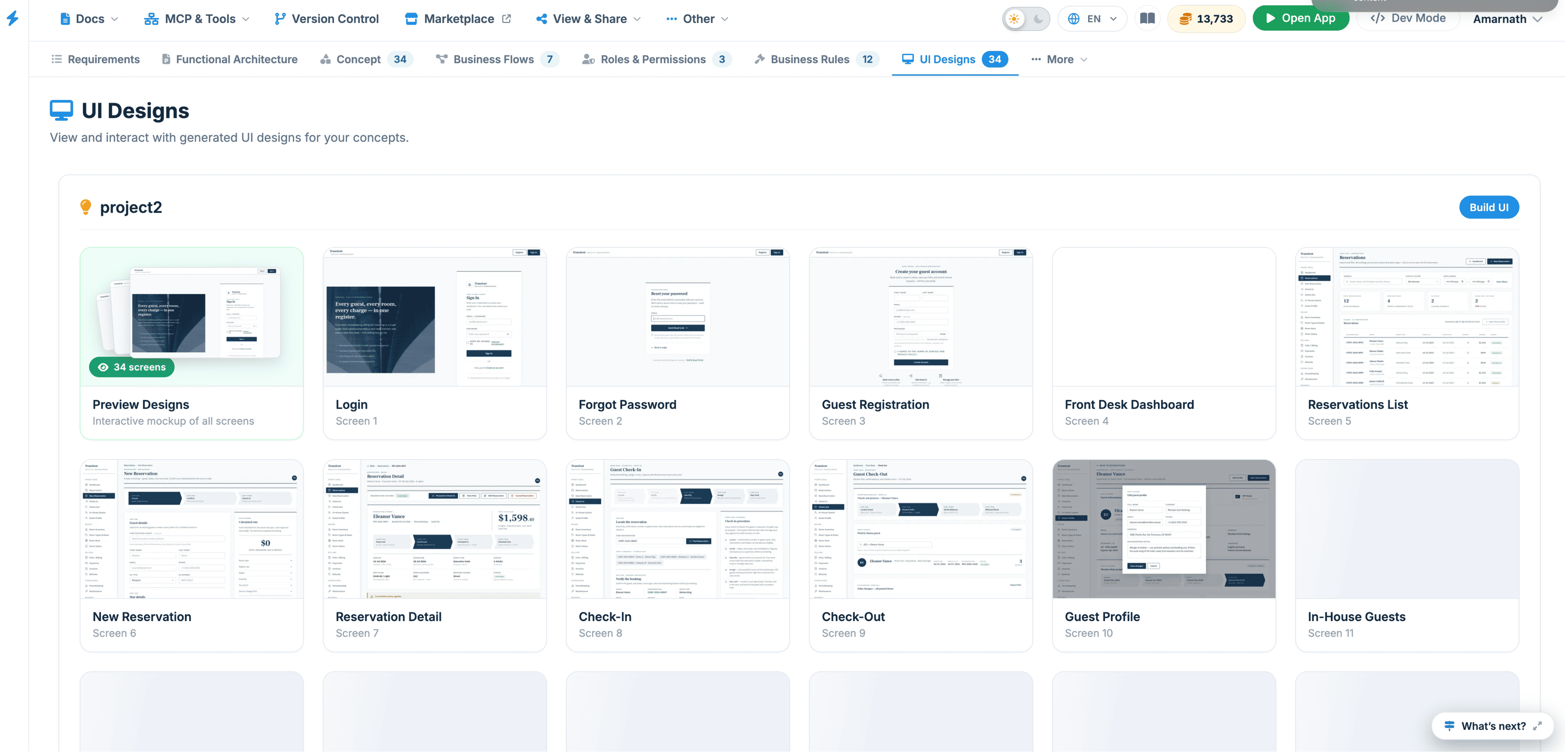Viewport: 1565px width, 752px height.
Task: Open the Check-In screen card
Action: tap(677, 555)
